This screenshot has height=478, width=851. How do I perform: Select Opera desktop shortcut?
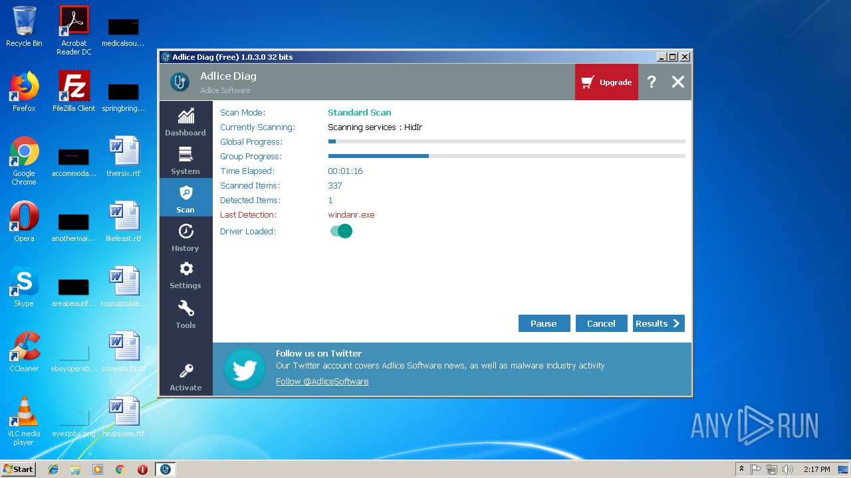click(24, 222)
